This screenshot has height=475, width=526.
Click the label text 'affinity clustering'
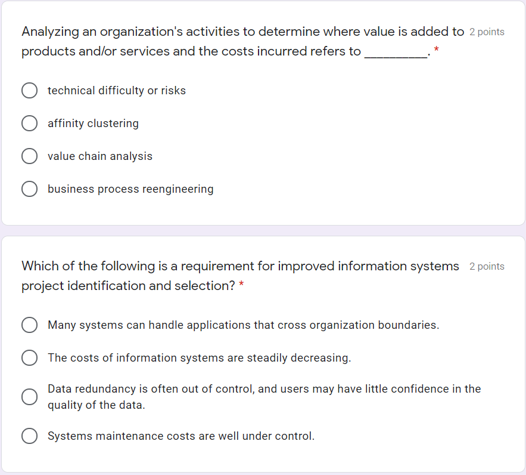(x=93, y=123)
